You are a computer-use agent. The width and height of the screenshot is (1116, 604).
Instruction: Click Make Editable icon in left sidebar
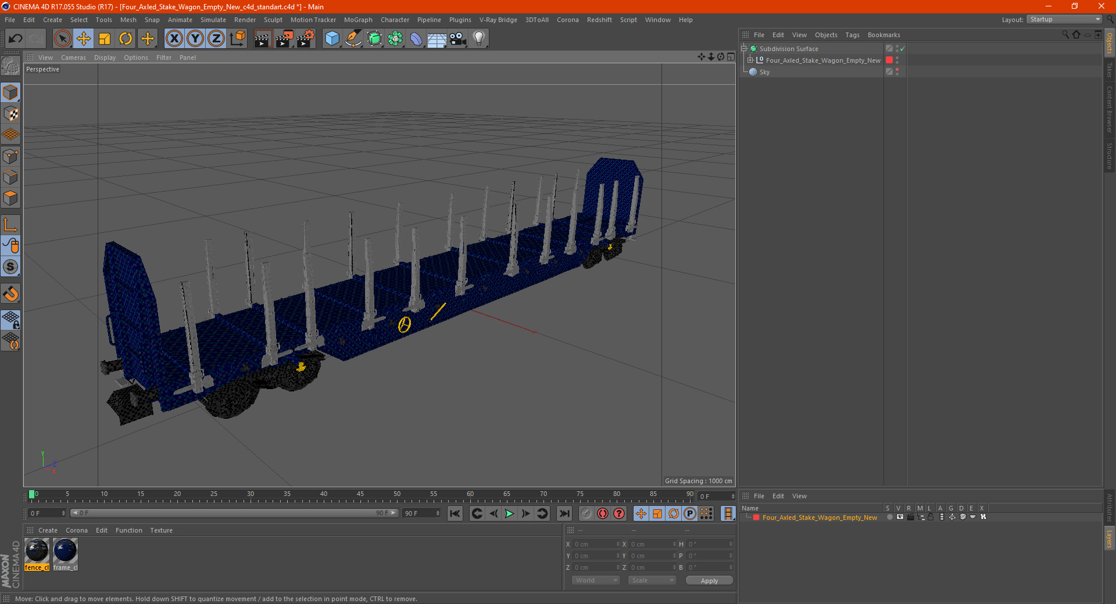coord(10,66)
